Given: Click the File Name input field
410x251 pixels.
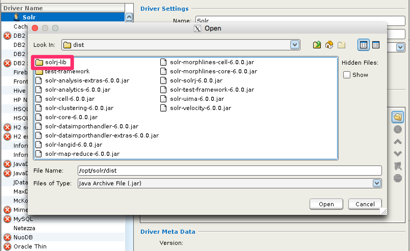Looking at the screenshot, I should point(229,171).
